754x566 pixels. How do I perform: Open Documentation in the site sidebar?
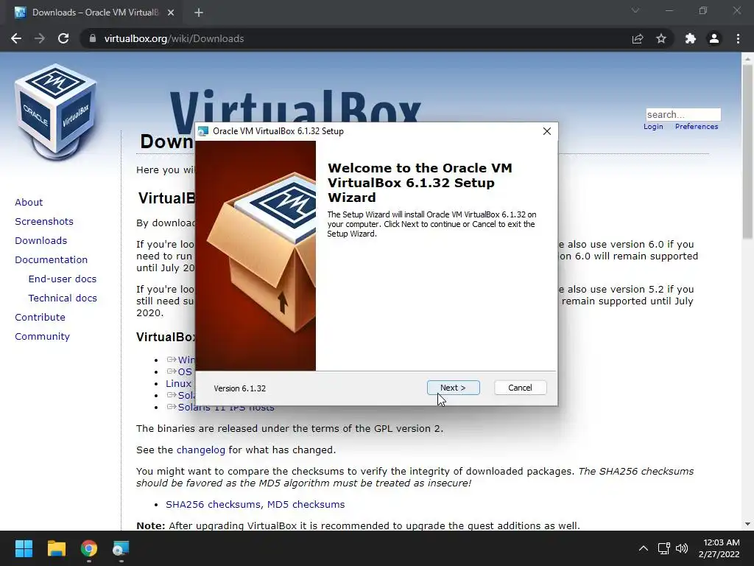click(x=52, y=260)
